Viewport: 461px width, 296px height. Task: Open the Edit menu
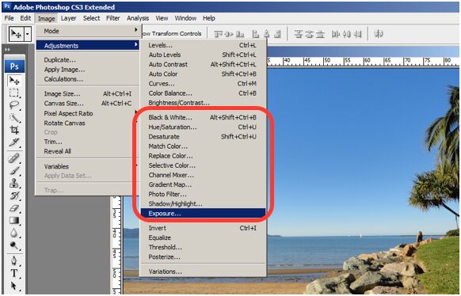[x=25, y=18]
